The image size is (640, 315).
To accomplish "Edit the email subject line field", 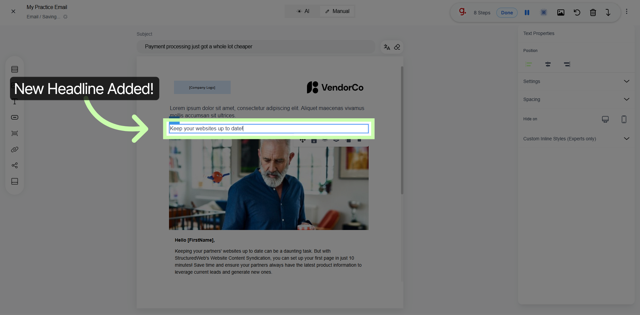I will (256, 47).
